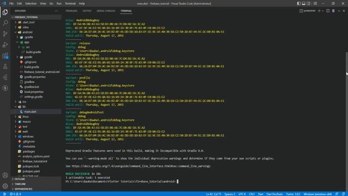Open notifications bell in status bar
The height and width of the screenshot is (196, 348).
pos(343,194)
